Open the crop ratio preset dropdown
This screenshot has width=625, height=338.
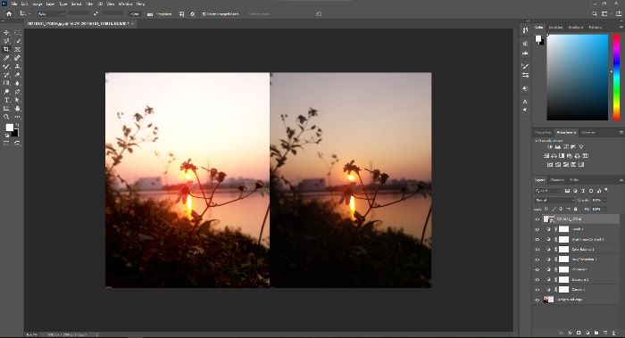click(51, 14)
